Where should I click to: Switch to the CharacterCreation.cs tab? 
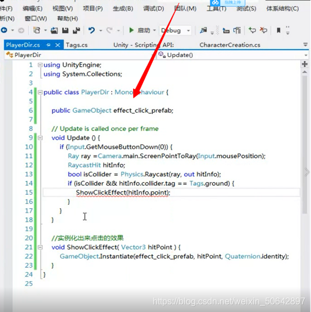pos(230,45)
